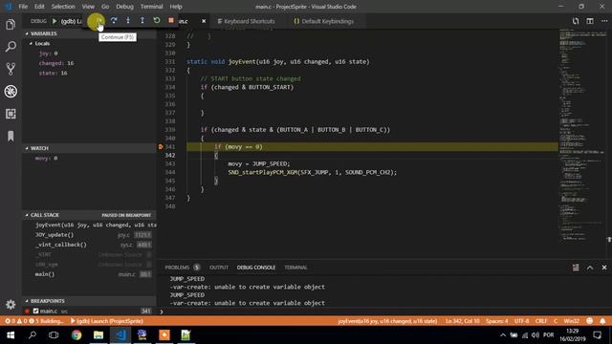Switch to the Keyboard Shortcuts tab

247,21
